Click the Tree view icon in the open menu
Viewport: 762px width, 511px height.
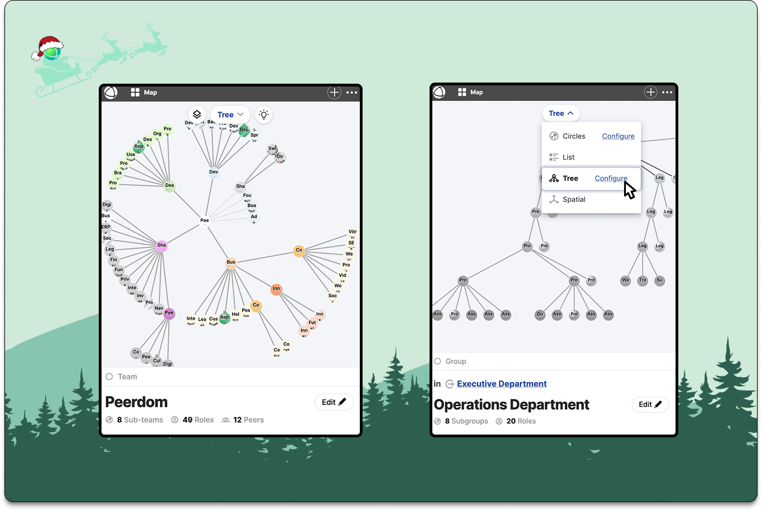(x=554, y=178)
